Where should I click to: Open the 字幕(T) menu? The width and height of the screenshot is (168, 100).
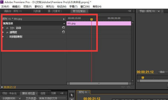click(73, 7)
